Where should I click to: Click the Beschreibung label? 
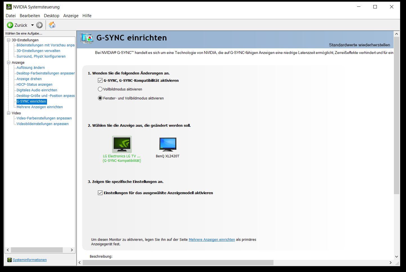click(101, 257)
